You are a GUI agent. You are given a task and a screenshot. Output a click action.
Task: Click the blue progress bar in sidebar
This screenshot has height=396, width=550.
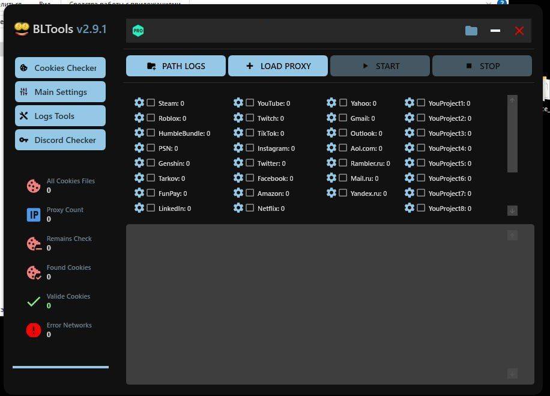61,367
